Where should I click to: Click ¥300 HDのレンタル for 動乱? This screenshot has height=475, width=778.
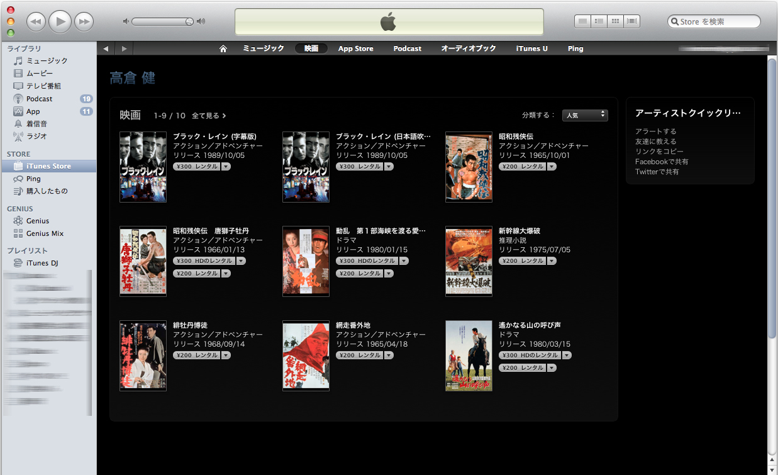point(367,261)
